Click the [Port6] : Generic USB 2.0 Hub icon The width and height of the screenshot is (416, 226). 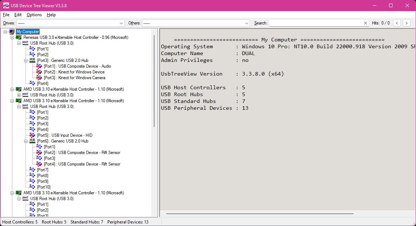tap(32, 141)
